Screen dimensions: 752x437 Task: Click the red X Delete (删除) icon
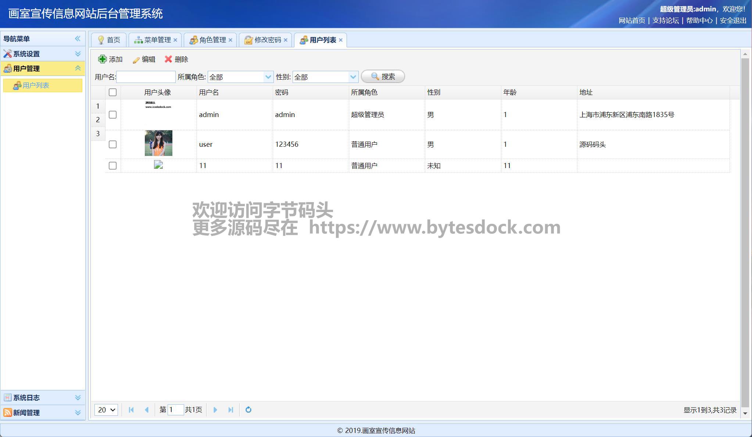tap(168, 59)
